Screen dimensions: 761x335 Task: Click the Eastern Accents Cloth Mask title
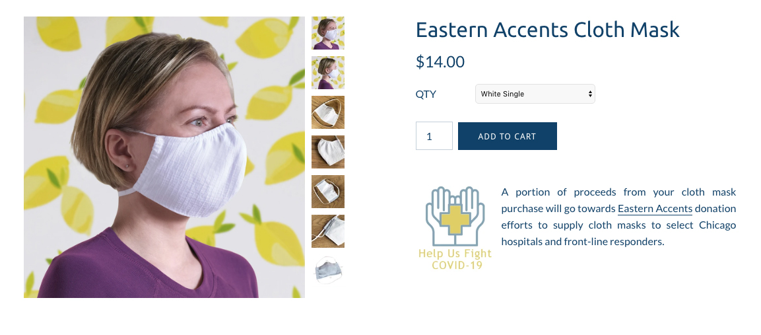pos(547,30)
